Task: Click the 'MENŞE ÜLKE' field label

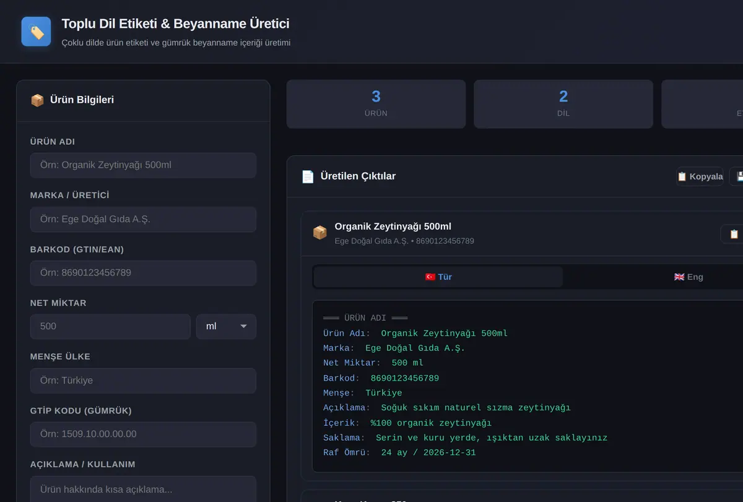Action: coord(60,357)
